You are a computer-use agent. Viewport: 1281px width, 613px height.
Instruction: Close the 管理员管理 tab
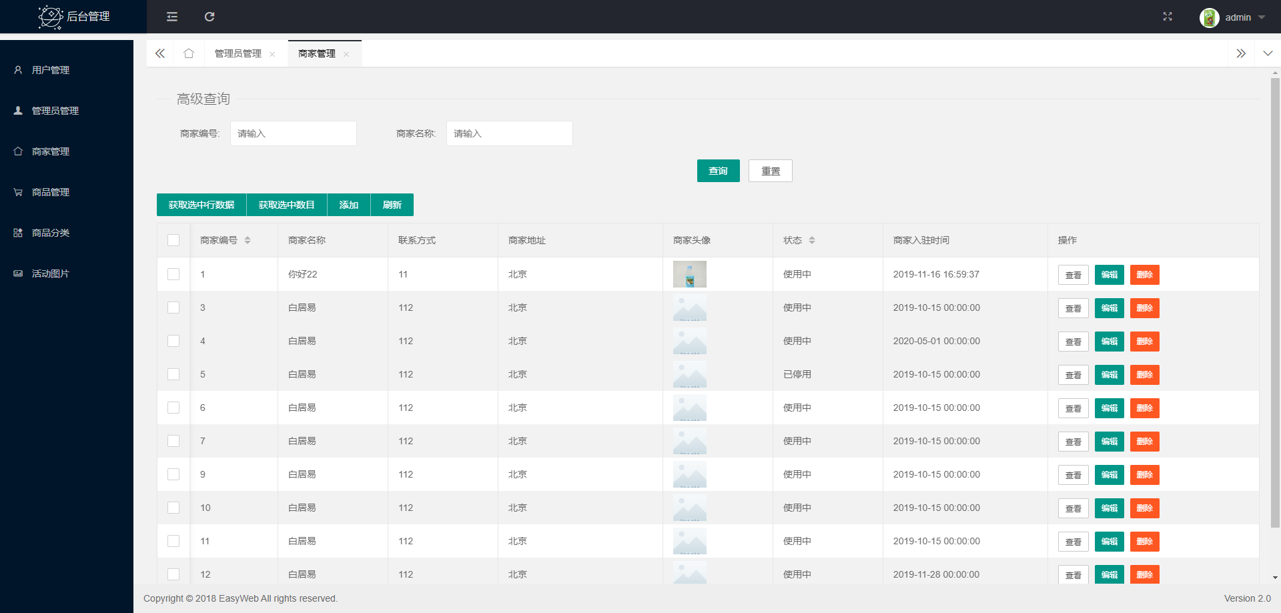coord(272,55)
